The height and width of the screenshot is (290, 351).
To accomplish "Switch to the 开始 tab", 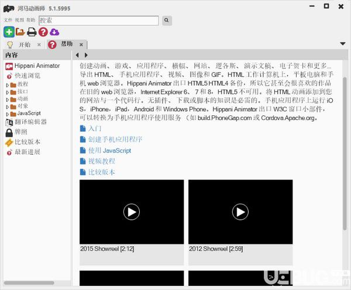I will tap(25, 45).
